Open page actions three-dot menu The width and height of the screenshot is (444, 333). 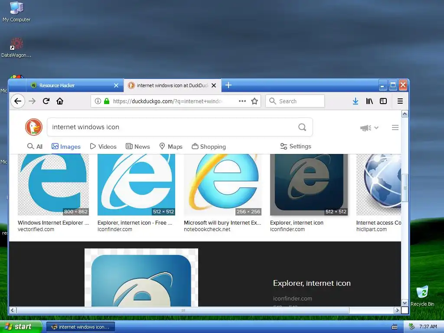242,101
